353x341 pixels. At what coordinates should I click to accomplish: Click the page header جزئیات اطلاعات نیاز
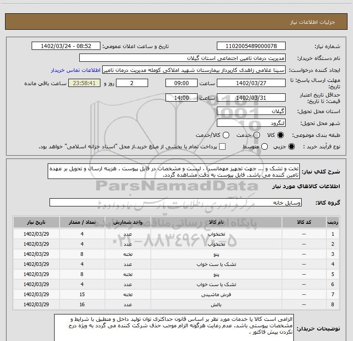[x=312, y=22]
